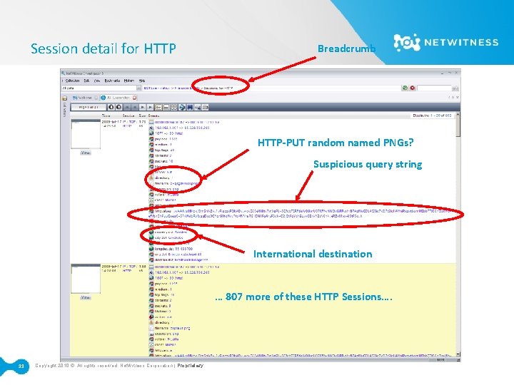The image size is (514, 385).
Task: Close the collection tab with the red close icon
Action: click(x=135, y=98)
